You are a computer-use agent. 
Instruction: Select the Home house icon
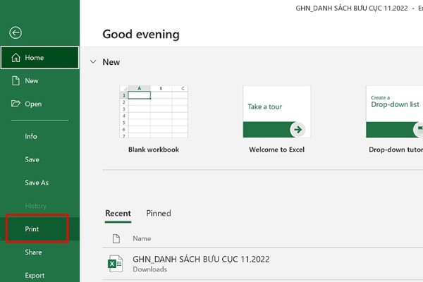(16, 58)
